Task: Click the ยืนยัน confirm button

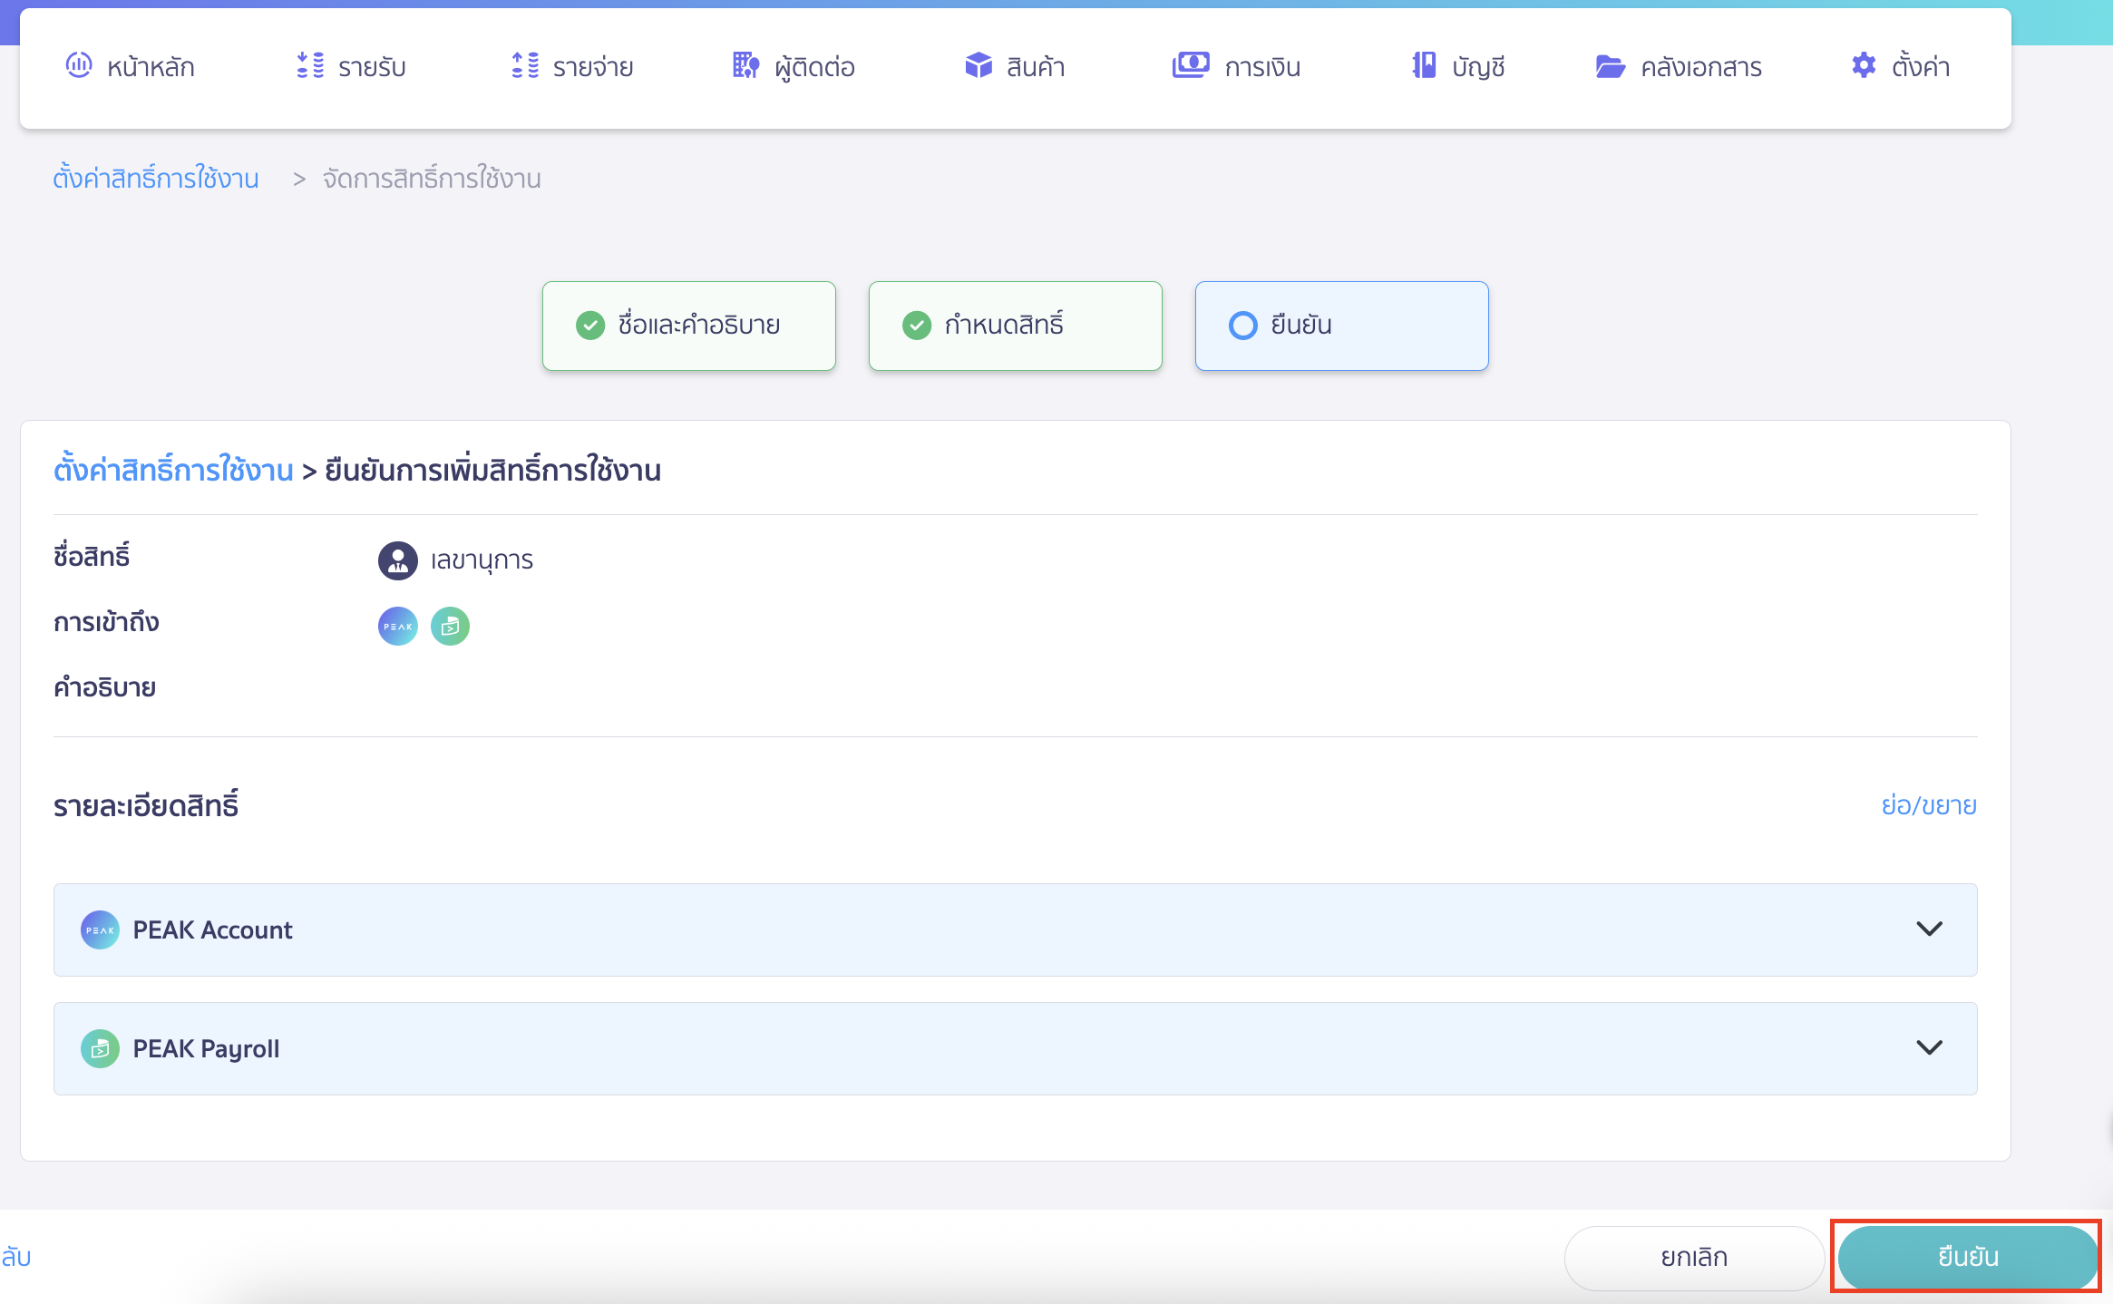Action: coord(1966,1257)
